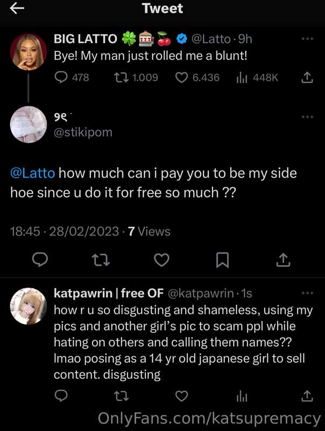Image resolution: width=325 pixels, height=431 pixels.
Task: View BIG LATTO's profile picture
Action: (29, 52)
